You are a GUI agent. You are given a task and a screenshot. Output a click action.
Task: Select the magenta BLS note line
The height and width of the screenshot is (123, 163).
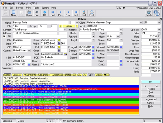(71, 97)
